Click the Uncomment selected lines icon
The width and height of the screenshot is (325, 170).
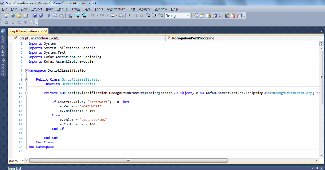point(84,16)
